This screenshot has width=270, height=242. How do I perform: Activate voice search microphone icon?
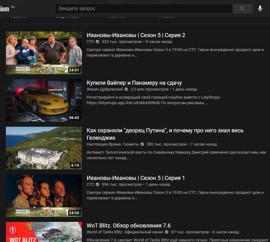click(x=260, y=9)
